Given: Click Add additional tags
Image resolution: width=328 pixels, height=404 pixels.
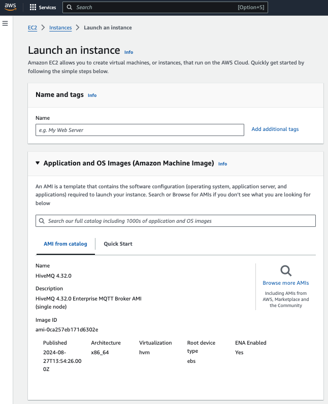Looking at the screenshot, I should point(275,129).
